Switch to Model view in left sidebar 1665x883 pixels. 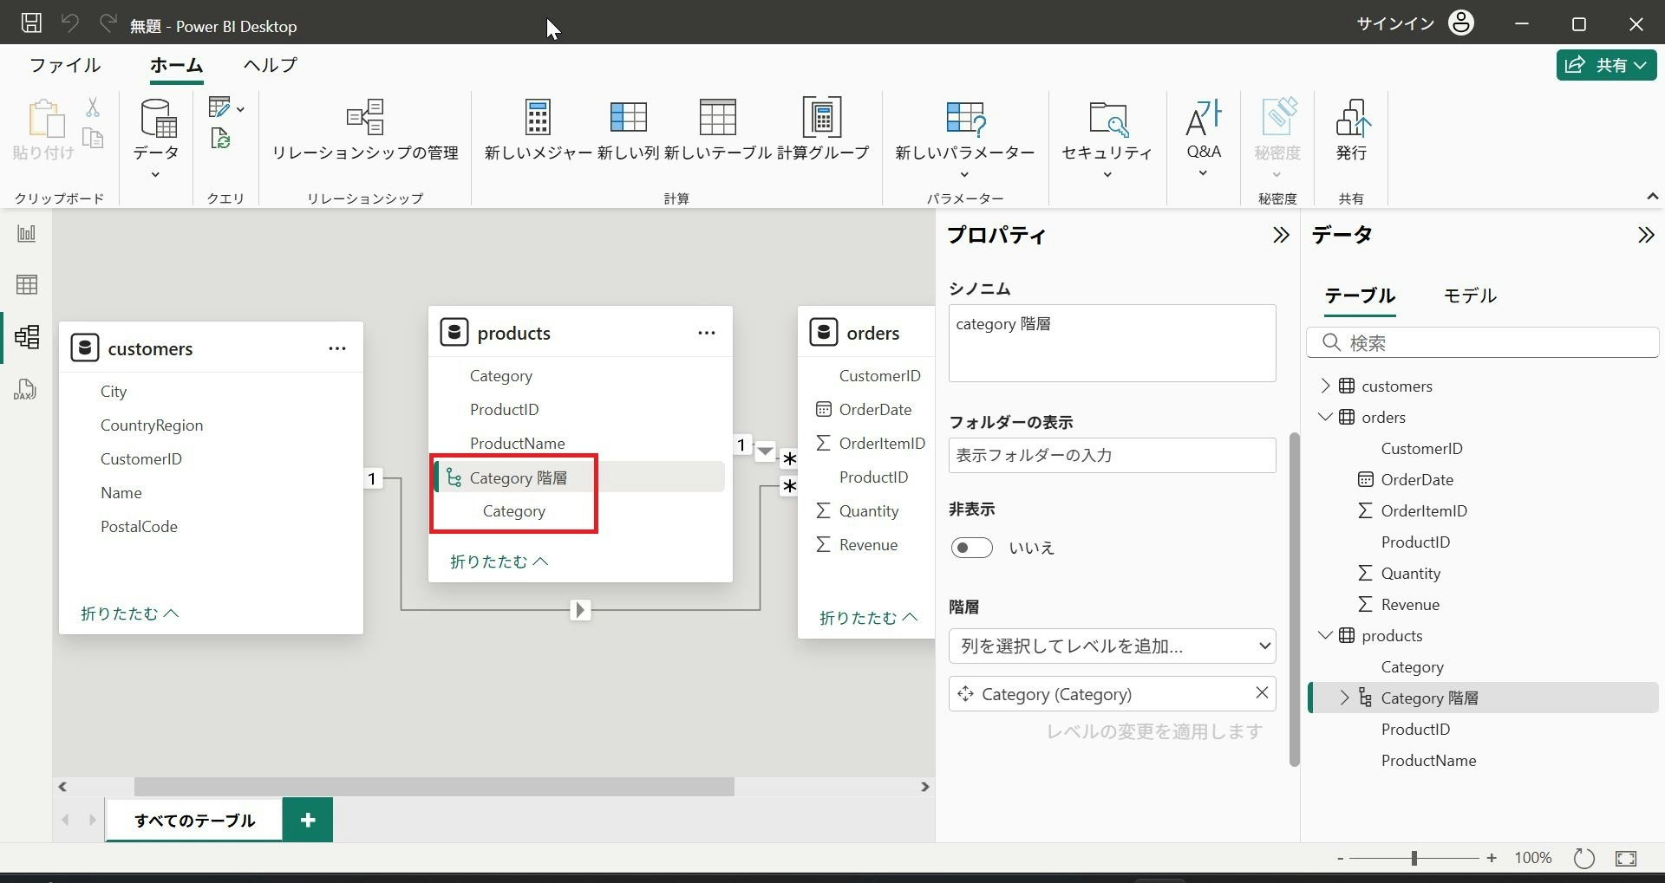(x=27, y=336)
